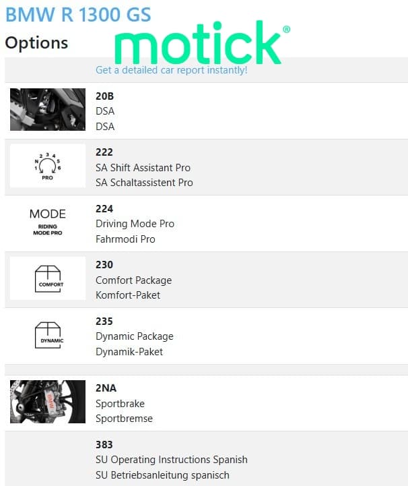This screenshot has width=408, height=486.
Task: Click 'Comfort Package' label
Action: coord(133,280)
